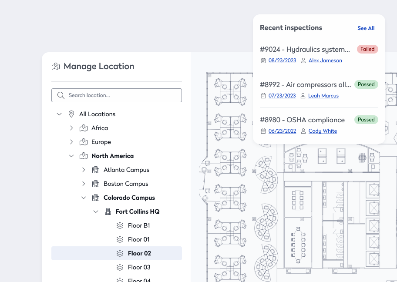Open inspection #9024 Hydraulics system
Screen dimensions: 397x282
pyautogui.click(x=305, y=49)
